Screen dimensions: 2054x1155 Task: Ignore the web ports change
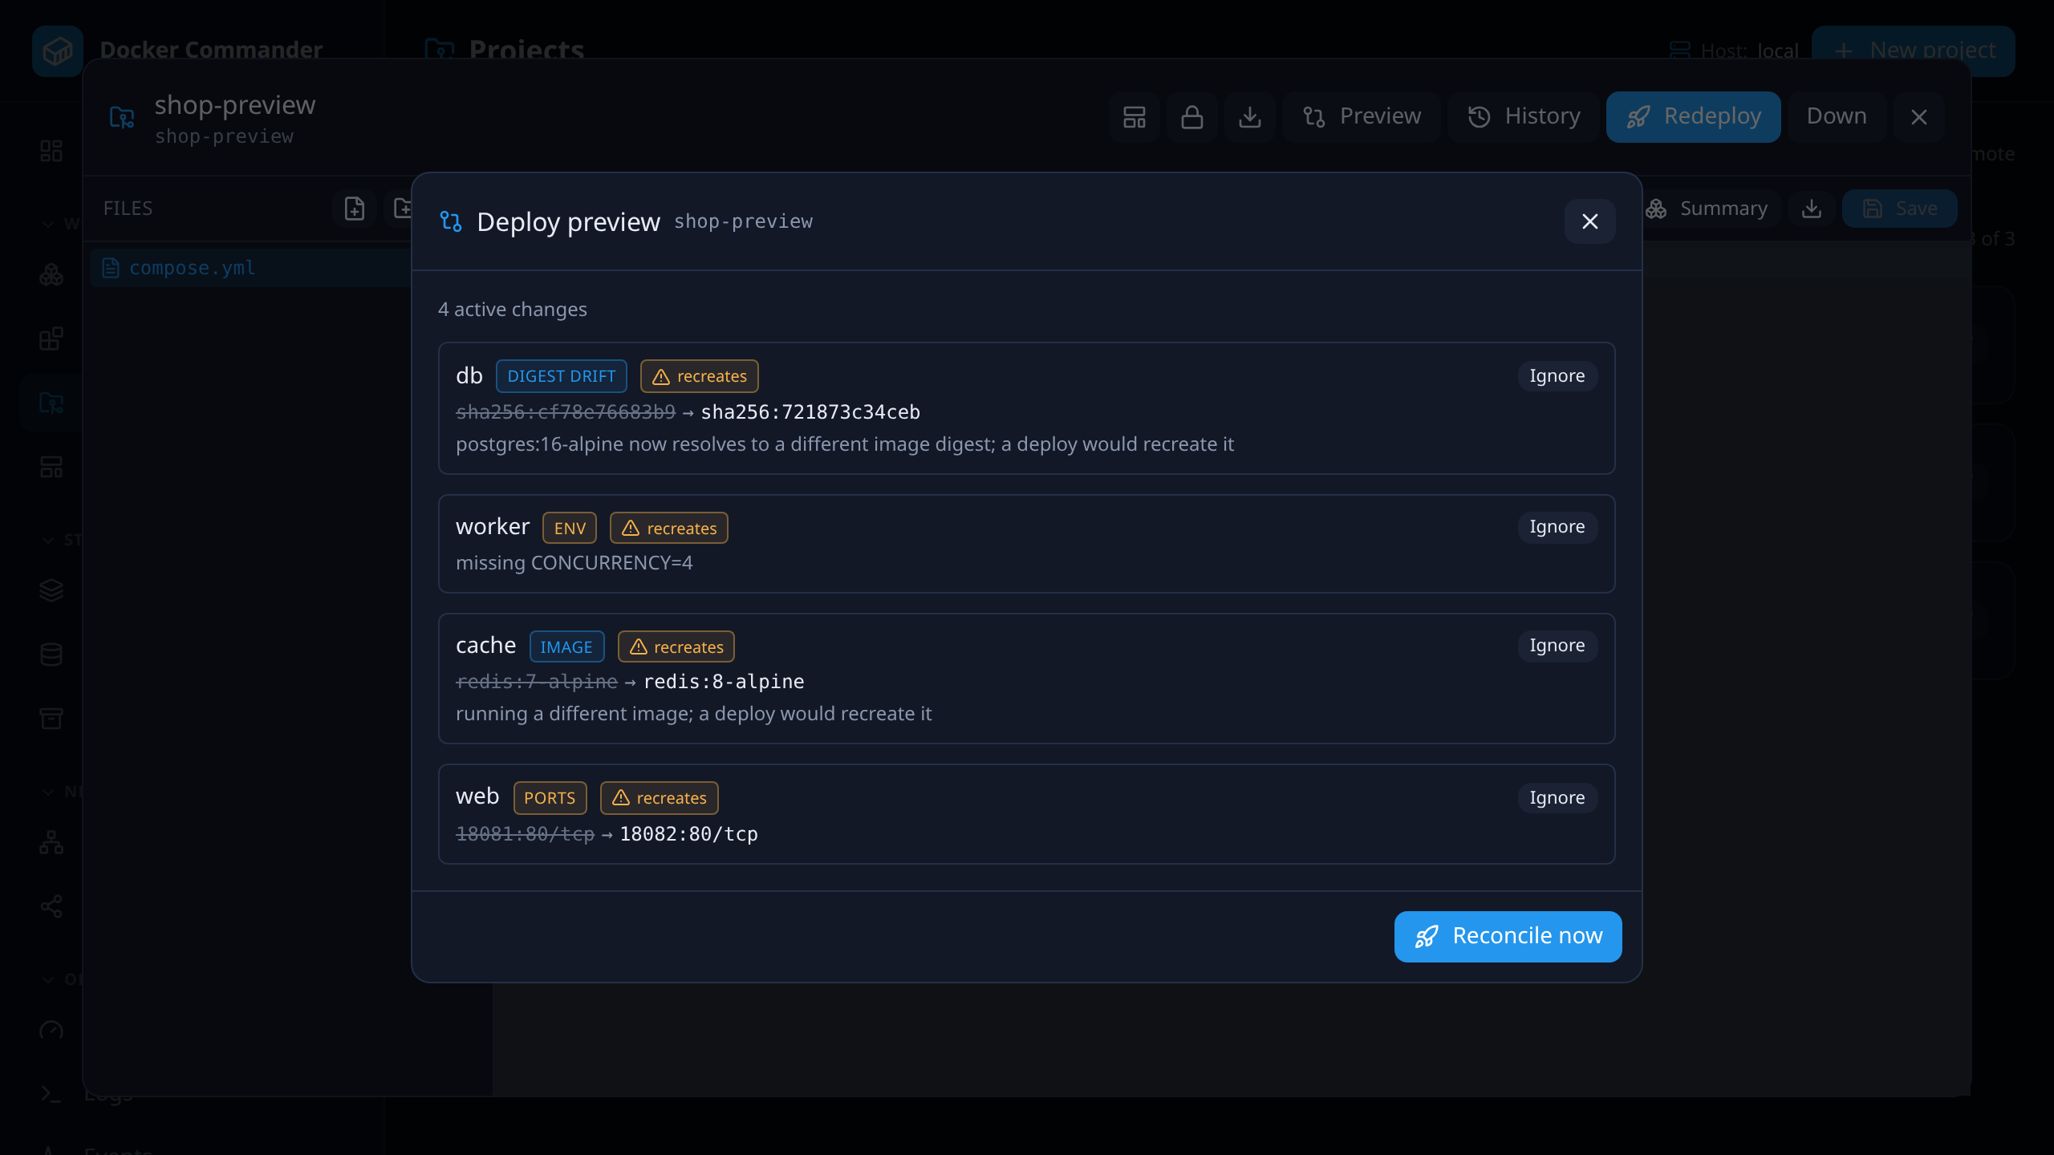(1557, 798)
